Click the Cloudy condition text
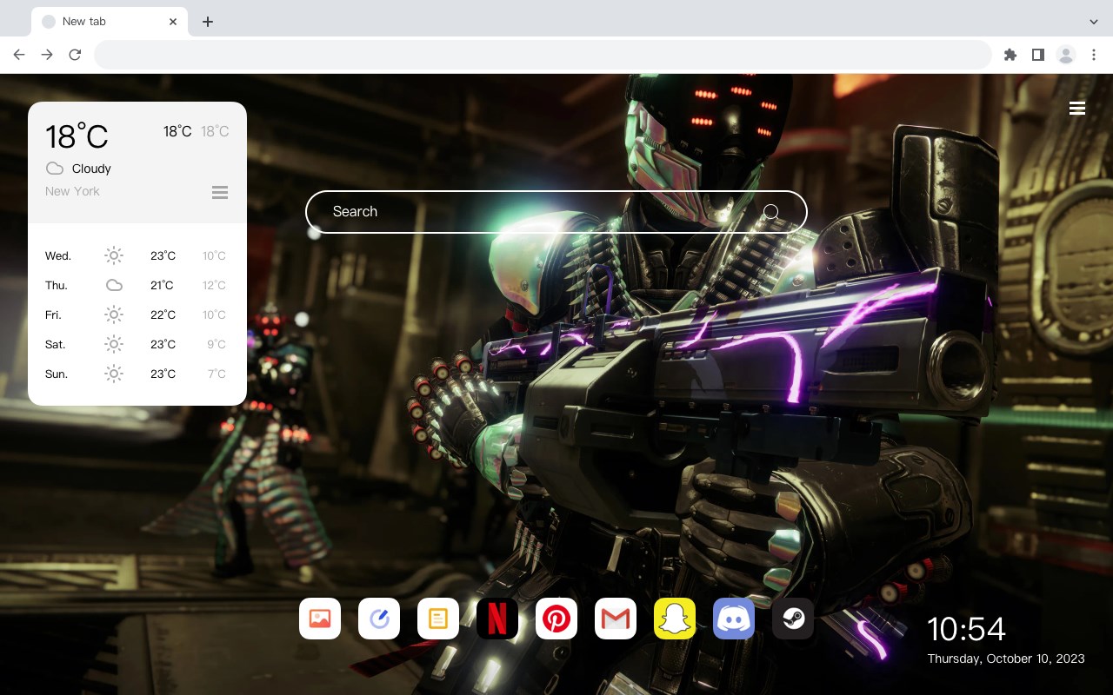This screenshot has width=1113, height=695. (x=91, y=169)
